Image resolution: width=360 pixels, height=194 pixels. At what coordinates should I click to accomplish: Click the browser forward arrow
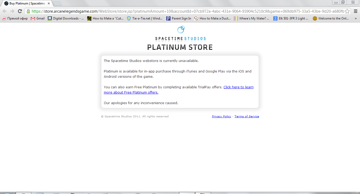pos(12,11)
